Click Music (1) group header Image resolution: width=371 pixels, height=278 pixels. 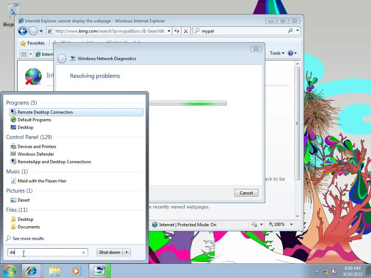(17, 171)
